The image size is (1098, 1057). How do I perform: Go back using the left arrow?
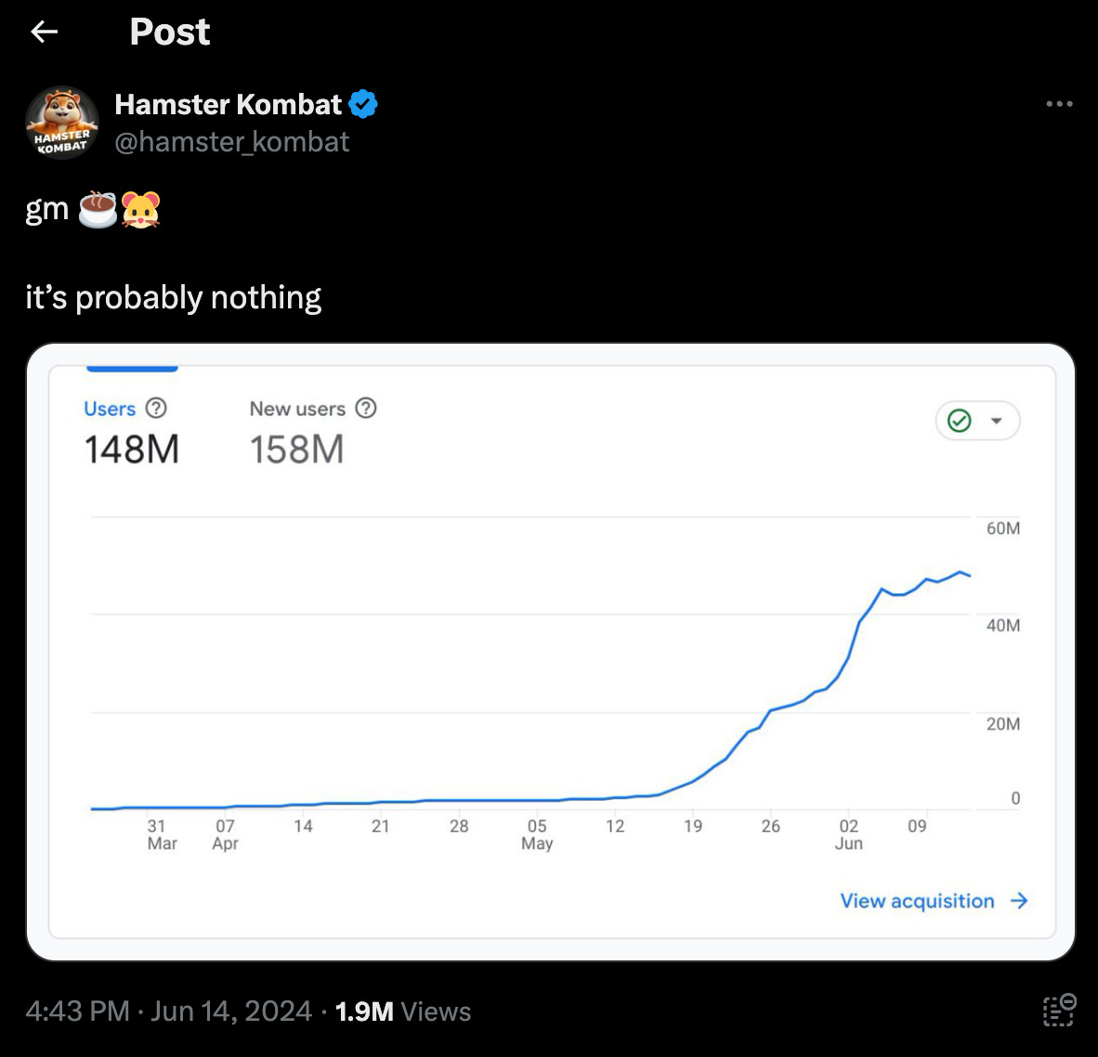pyautogui.click(x=44, y=32)
